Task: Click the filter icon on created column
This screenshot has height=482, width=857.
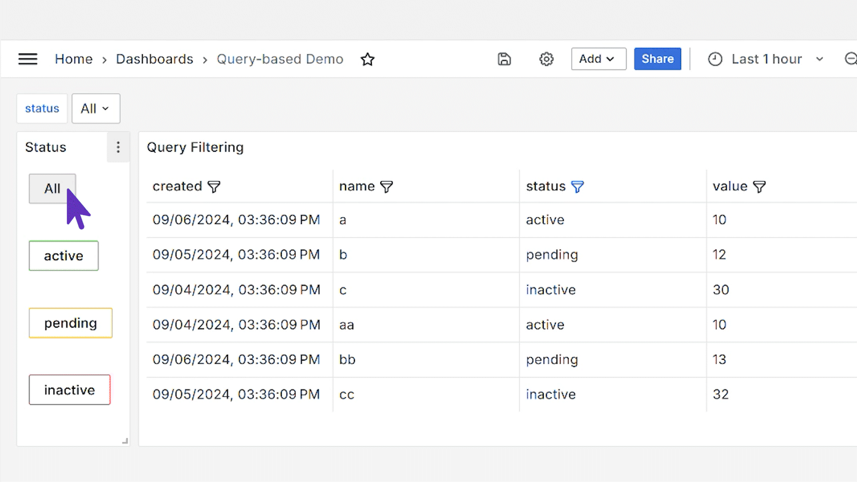Action: point(214,187)
